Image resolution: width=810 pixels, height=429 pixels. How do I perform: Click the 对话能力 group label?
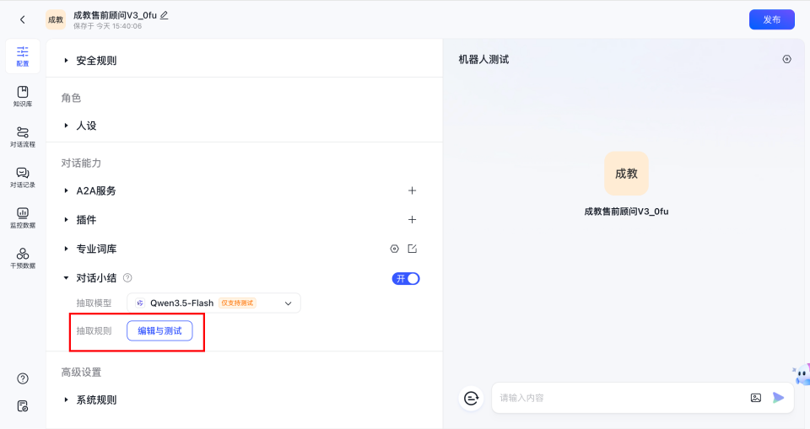point(81,164)
